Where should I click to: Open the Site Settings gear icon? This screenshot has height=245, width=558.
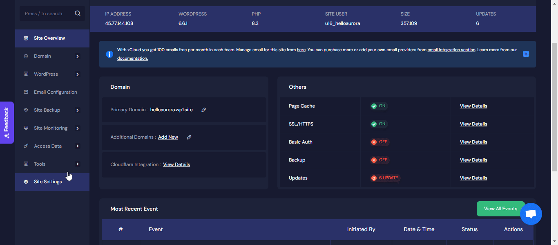coord(25,182)
